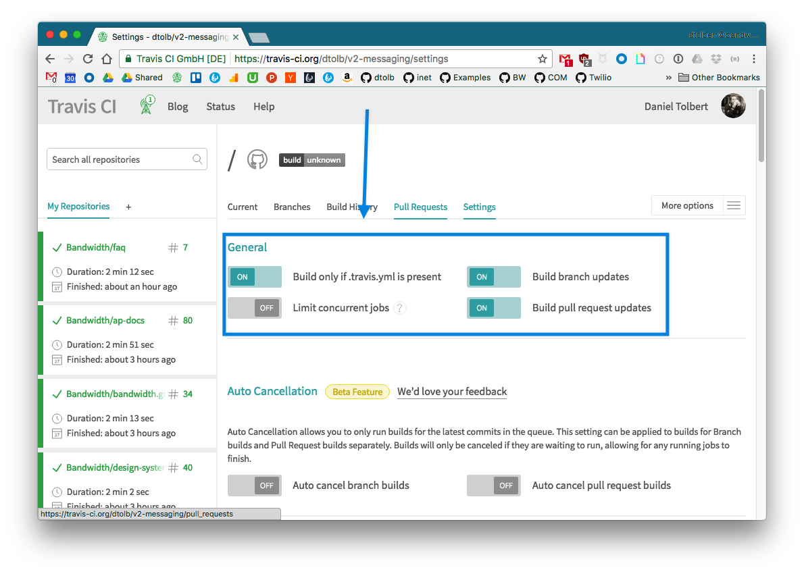
Task: Open the Build History tab
Action: (x=352, y=207)
